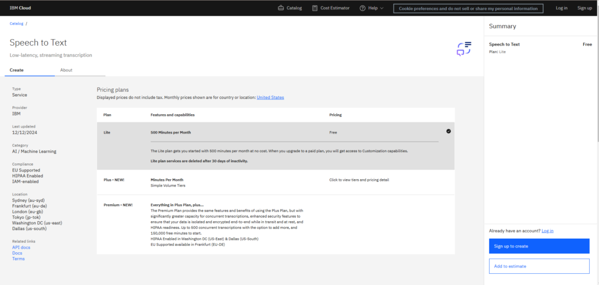
Task: Click Everything in Plus Plan, plus... heading
Action: pos(177,205)
